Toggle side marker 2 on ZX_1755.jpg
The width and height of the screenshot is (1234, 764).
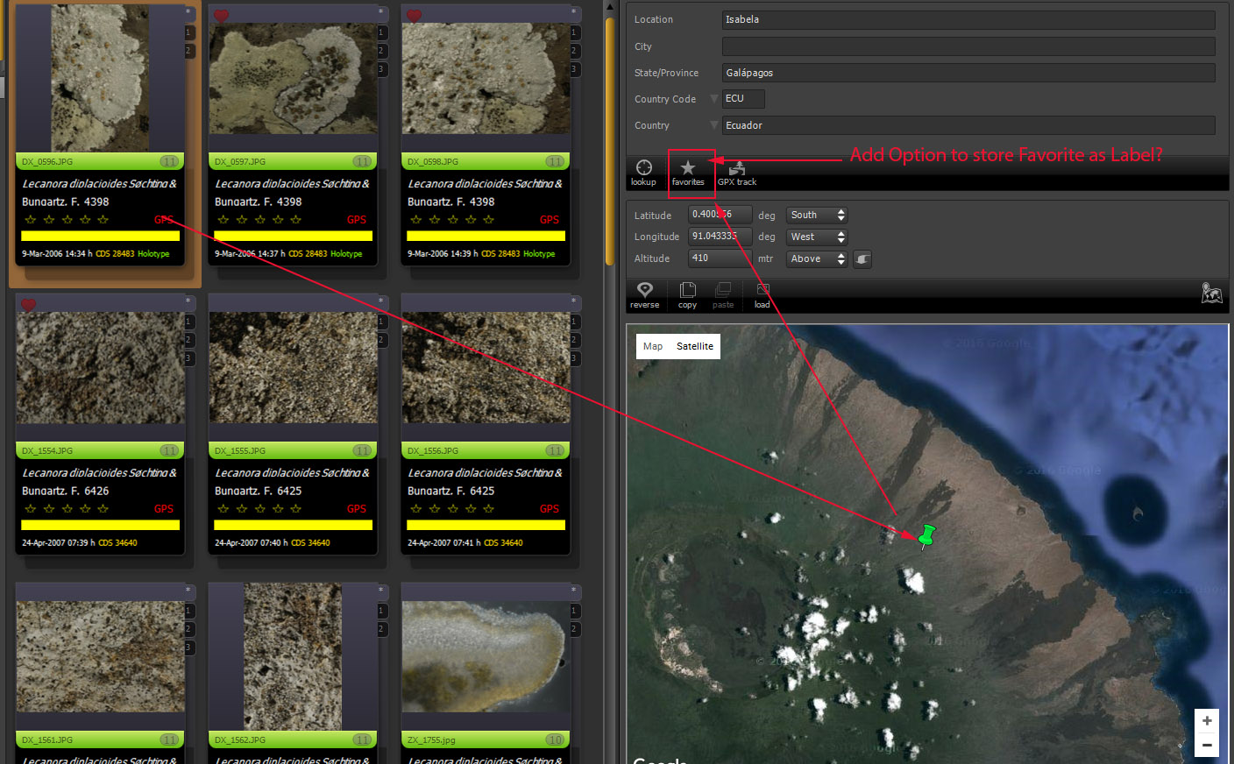574,629
